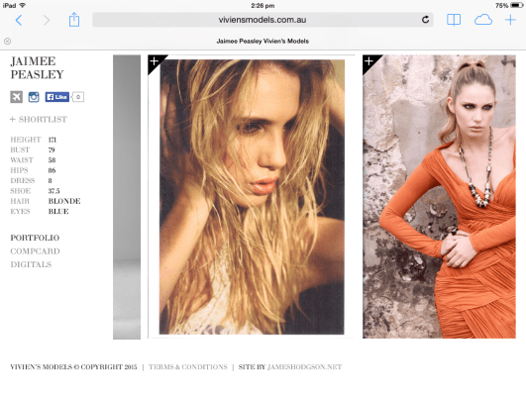The image size is (526, 394).
Task: Open the Digitals section
Action: [31, 264]
